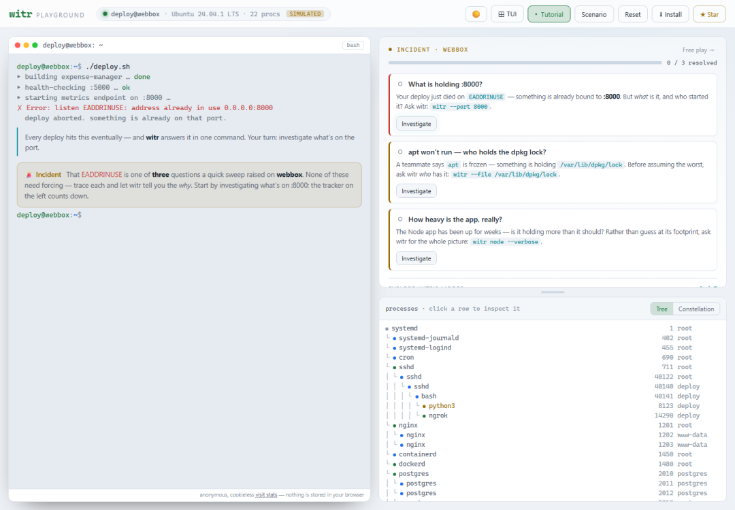This screenshot has width=735, height=510.
Task: Inspect the dockerd process row
Action: [553, 464]
